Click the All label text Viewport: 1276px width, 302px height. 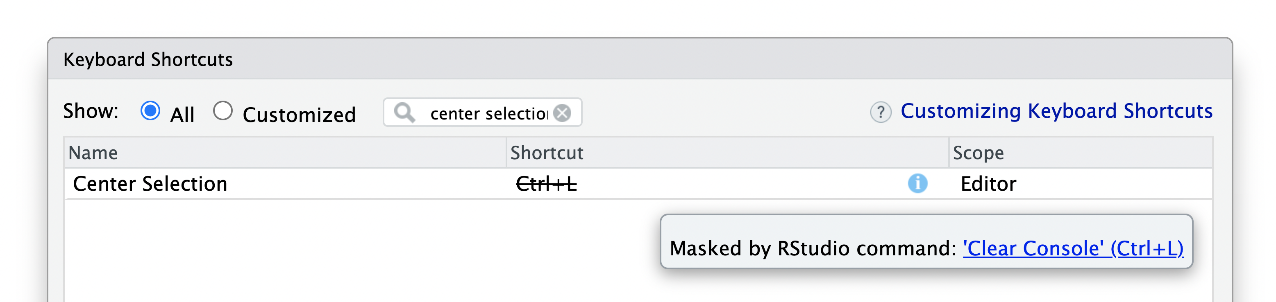click(x=182, y=115)
